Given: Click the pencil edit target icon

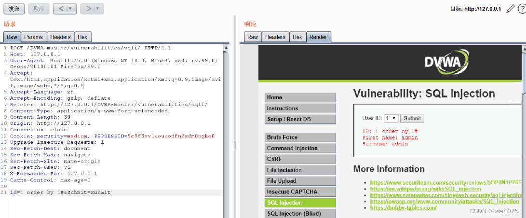Looking at the screenshot, I should (x=510, y=9).
